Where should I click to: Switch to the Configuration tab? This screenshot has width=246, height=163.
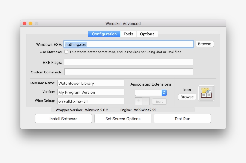coord(104,34)
